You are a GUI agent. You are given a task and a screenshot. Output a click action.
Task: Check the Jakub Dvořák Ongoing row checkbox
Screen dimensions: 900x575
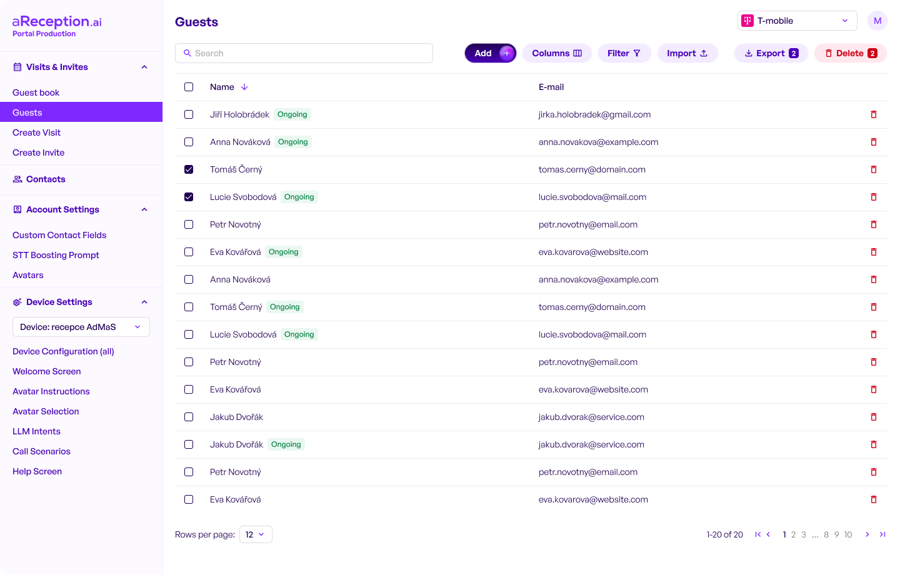click(189, 444)
